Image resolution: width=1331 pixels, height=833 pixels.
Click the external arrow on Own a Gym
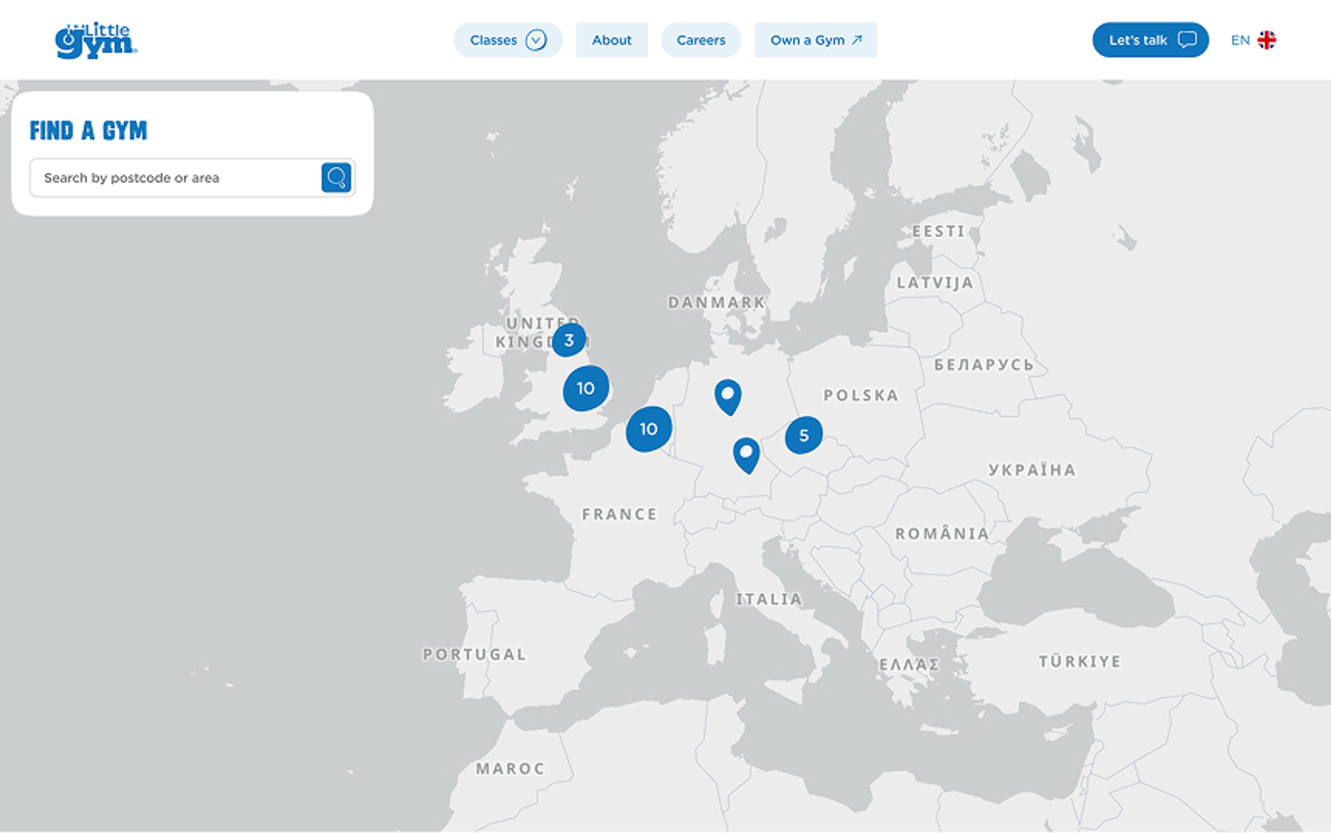856,40
